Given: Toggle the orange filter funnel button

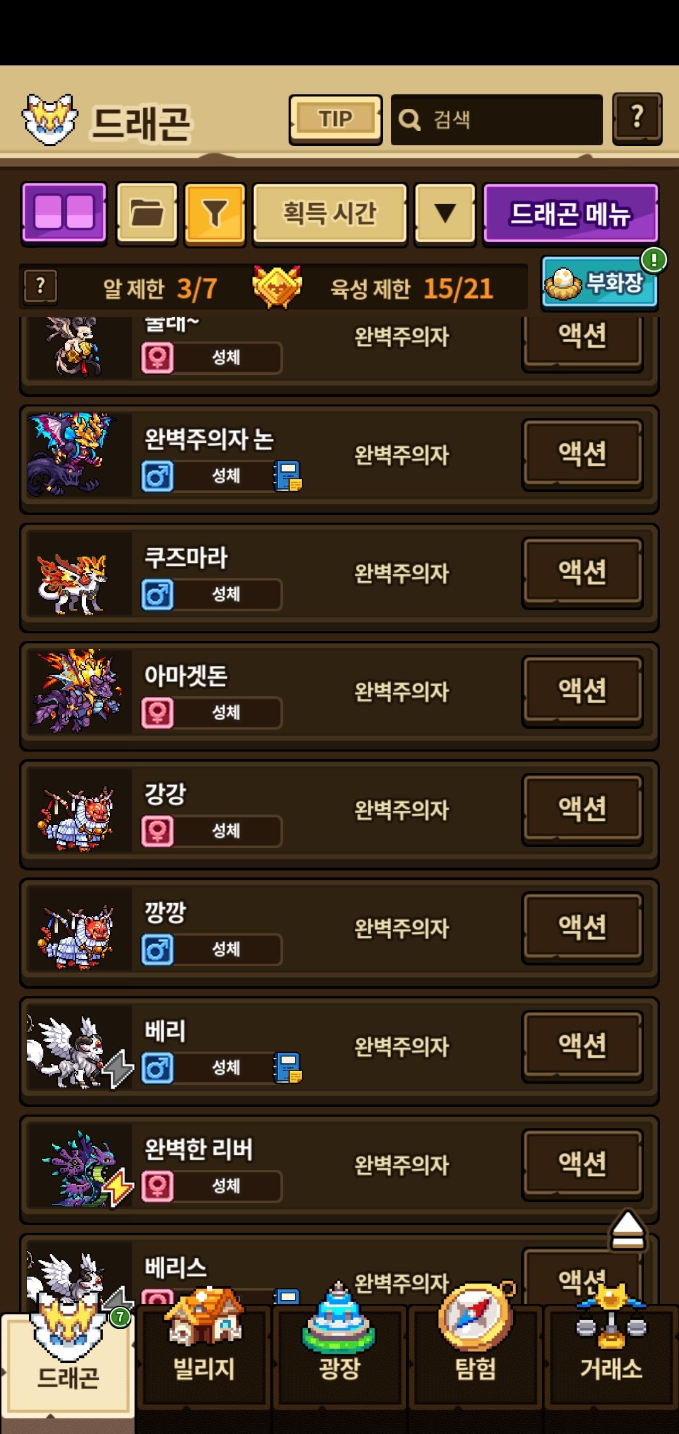Looking at the screenshot, I should pos(215,213).
